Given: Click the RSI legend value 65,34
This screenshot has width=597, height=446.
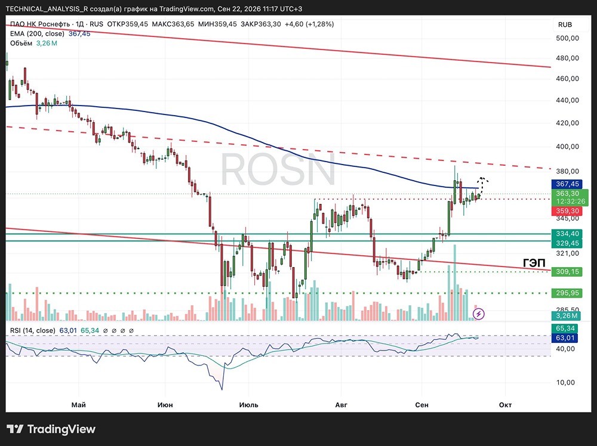Looking at the screenshot, I should pyautogui.click(x=90, y=330).
